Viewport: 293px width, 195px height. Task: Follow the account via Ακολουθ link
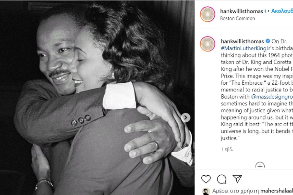282,11
